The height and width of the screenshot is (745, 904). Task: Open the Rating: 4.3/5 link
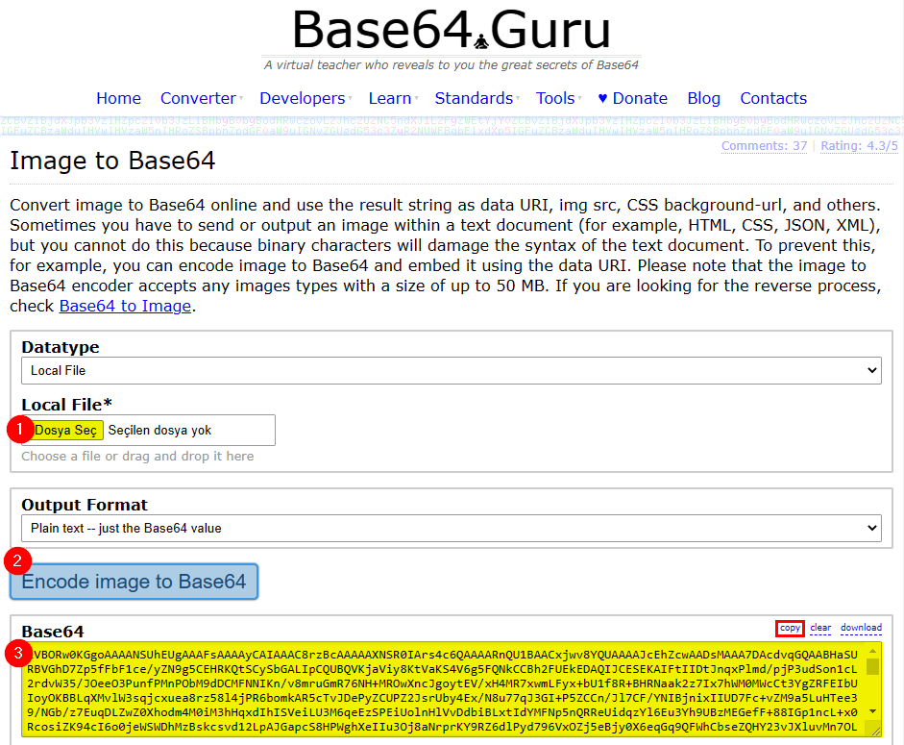pyautogui.click(x=859, y=146)
